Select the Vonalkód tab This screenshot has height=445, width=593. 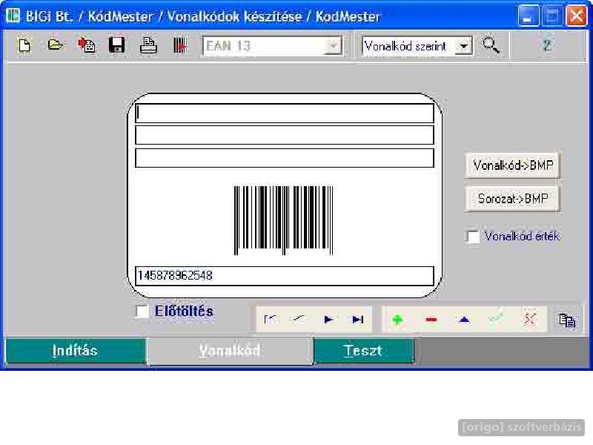(230, 351)
